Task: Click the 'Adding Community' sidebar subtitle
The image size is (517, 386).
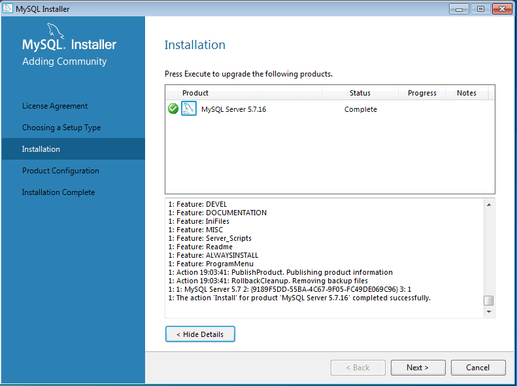Action: [65, 61]
